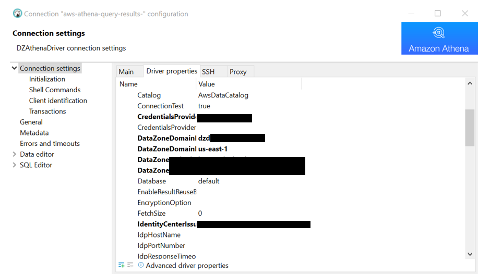The width and height of the screenshot is (478, 274).
Task: Open the Initialization settings page
Action: pyautogui.click(x=47, y=79)
